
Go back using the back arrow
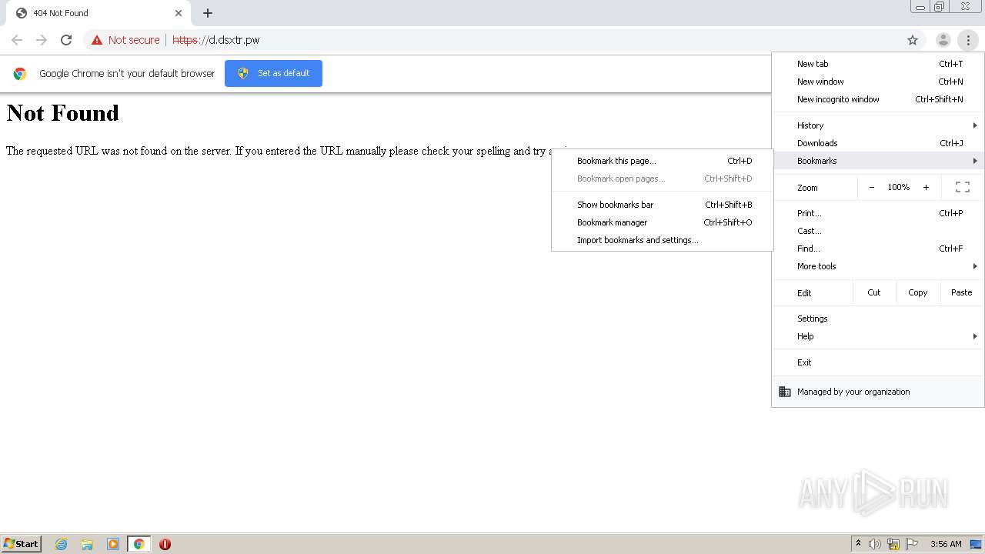[17, 40]
